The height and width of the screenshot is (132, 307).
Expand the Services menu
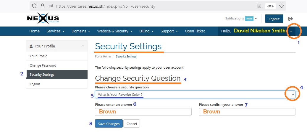click(x=55, y=31)
